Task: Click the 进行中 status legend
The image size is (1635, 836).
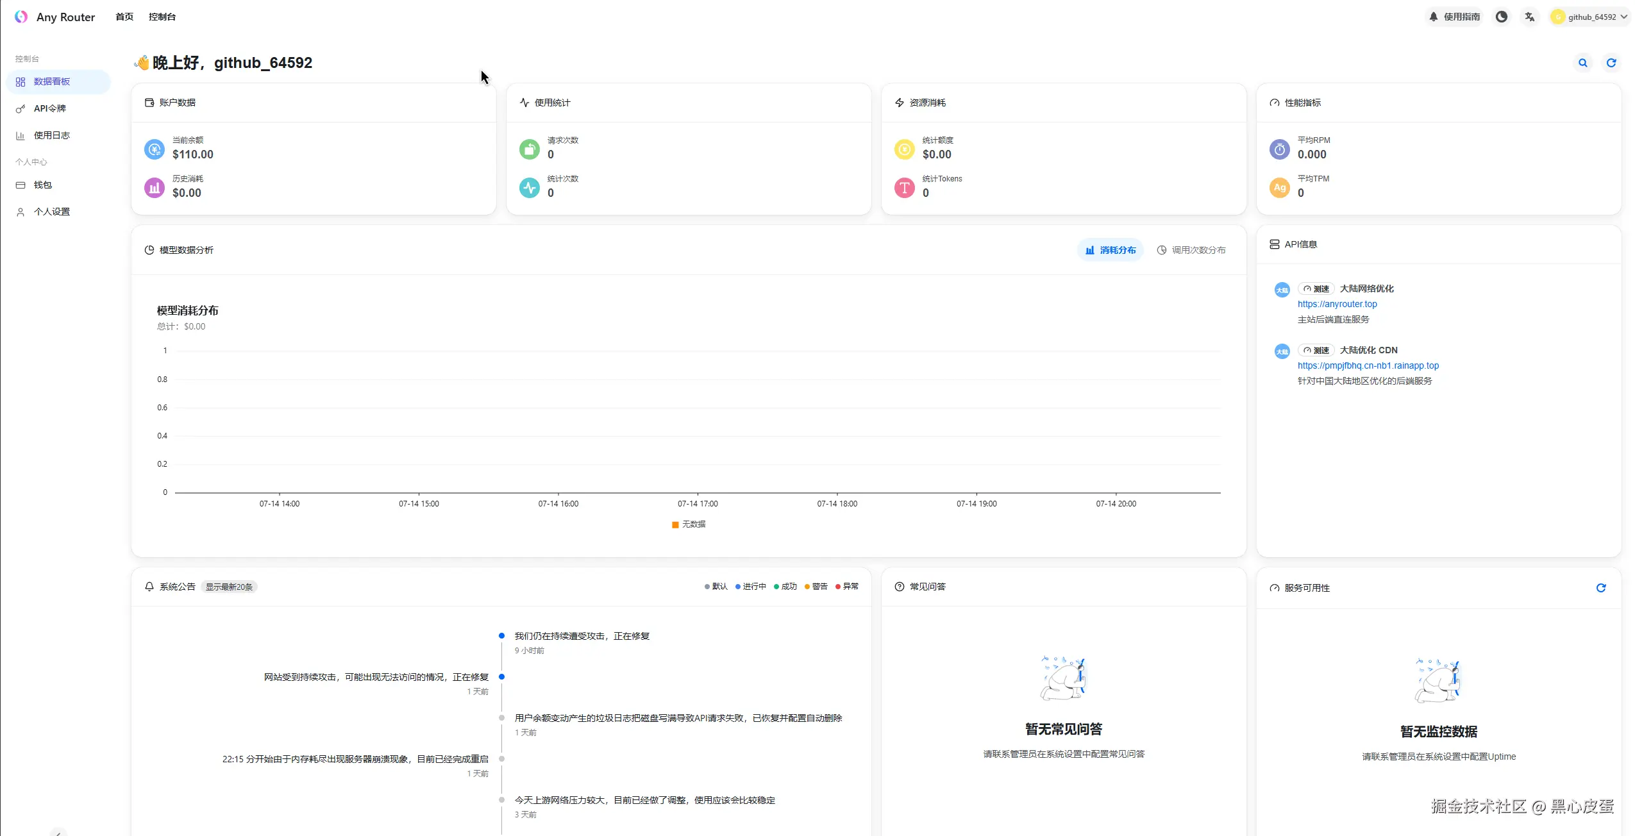Action: 750,587
